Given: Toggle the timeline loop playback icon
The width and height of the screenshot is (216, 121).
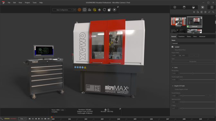Looking at the screenshot, I should [49, 119].
